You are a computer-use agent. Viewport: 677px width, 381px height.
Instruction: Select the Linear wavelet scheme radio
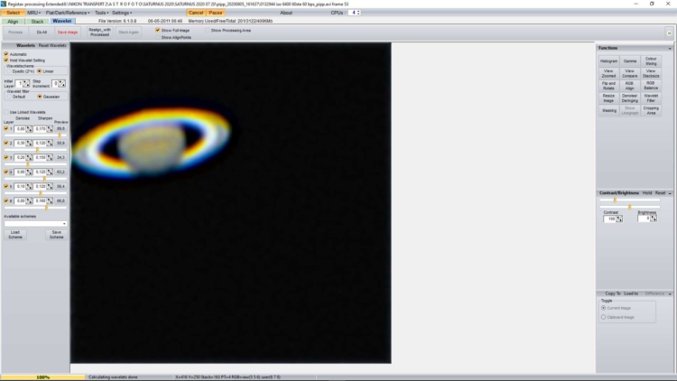point(40,71)
